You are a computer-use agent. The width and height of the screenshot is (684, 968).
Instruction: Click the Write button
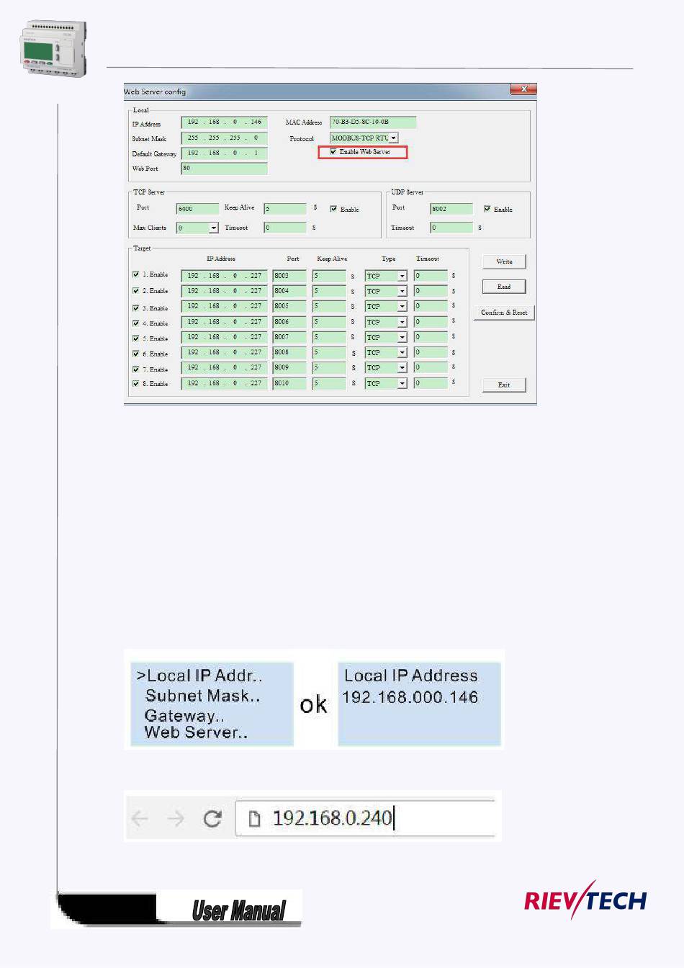pos(504,261)
